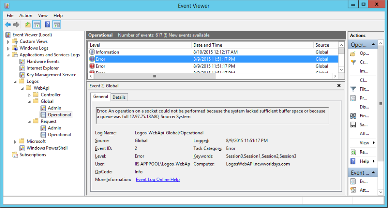Click the Find binoculars icon in Actions
Screen dimensions: 388x208
click(353, 116)
